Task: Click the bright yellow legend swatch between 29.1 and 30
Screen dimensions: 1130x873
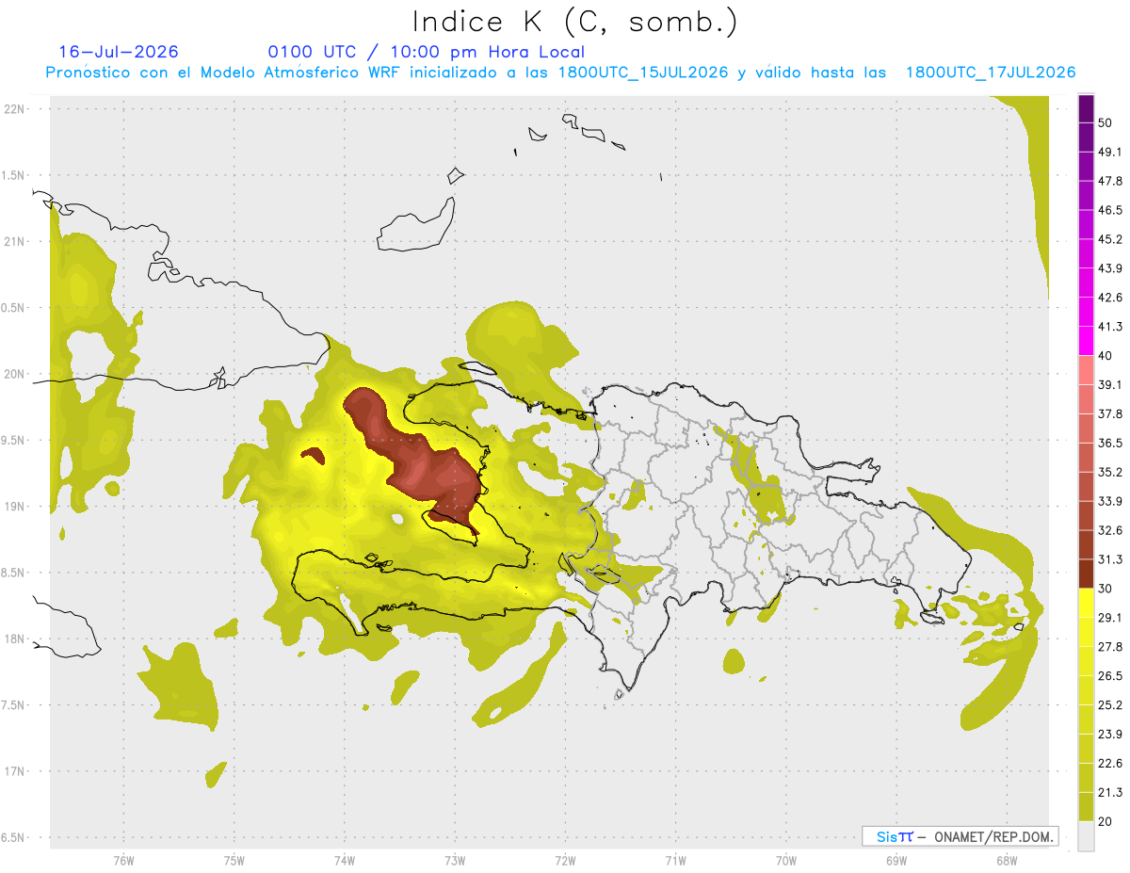Action: pyautogui.click(x=1087, y=603)
